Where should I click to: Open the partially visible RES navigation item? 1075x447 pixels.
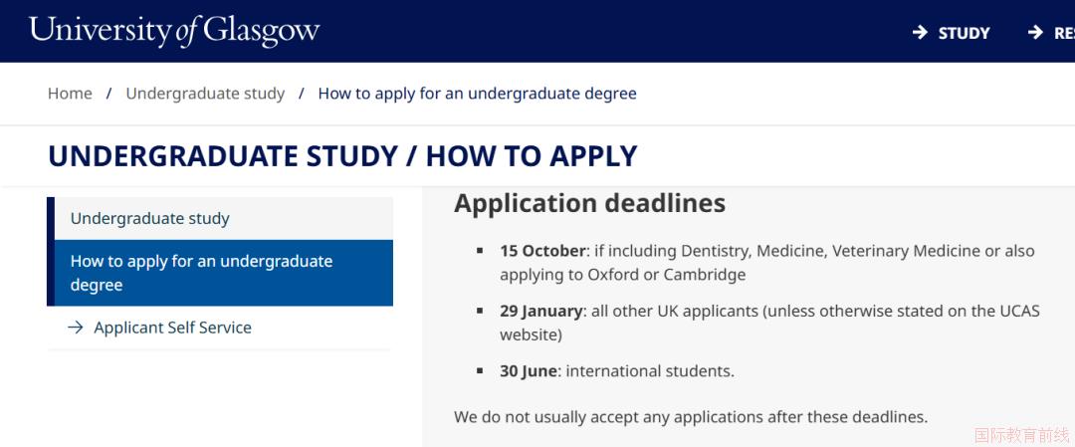(x=1063, y=33)
